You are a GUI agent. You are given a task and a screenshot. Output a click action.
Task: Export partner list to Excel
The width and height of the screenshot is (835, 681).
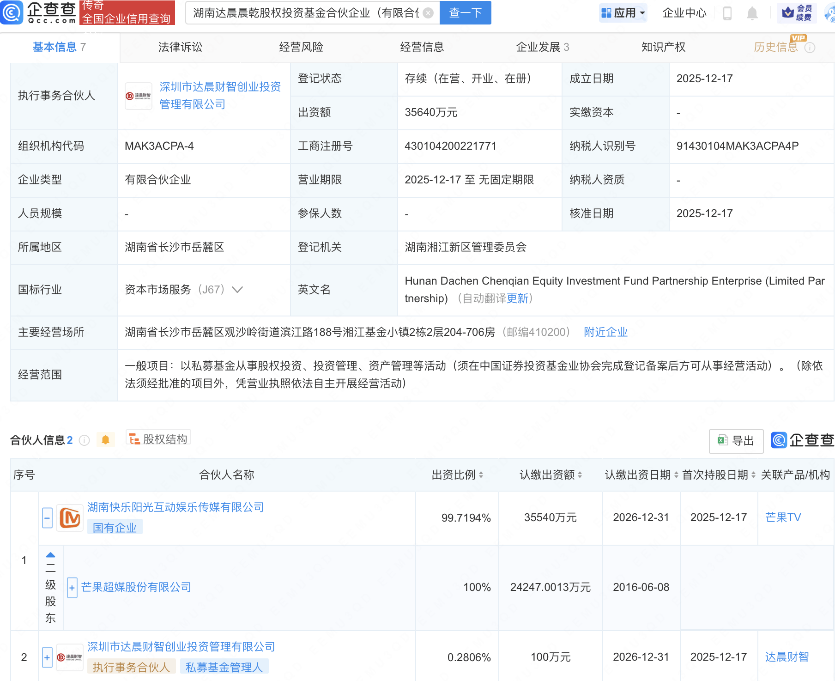736,441
